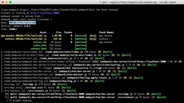Click the highlighted hash 905d8c7f24c7eaf1c162
This screenshot has width=184, height=103.
pyautogui.click(x=22, y=23)
